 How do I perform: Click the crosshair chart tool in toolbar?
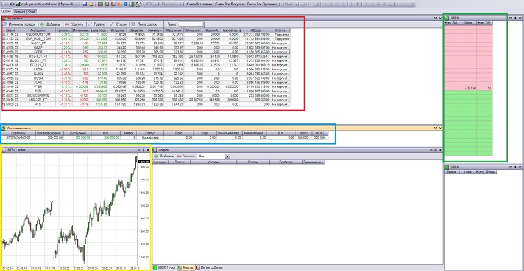343,4
